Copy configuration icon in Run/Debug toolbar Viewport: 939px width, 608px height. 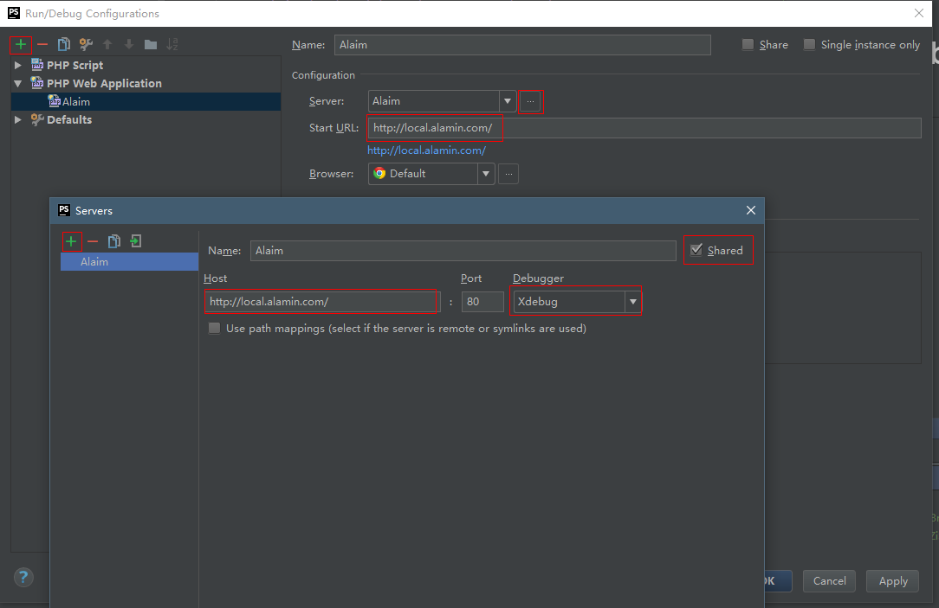pos(63,44)
